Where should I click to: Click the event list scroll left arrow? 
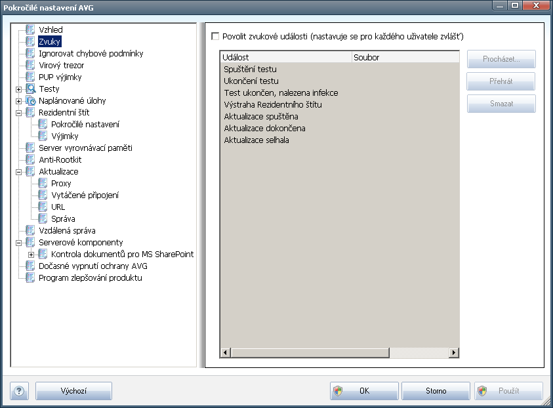(226, 352)
